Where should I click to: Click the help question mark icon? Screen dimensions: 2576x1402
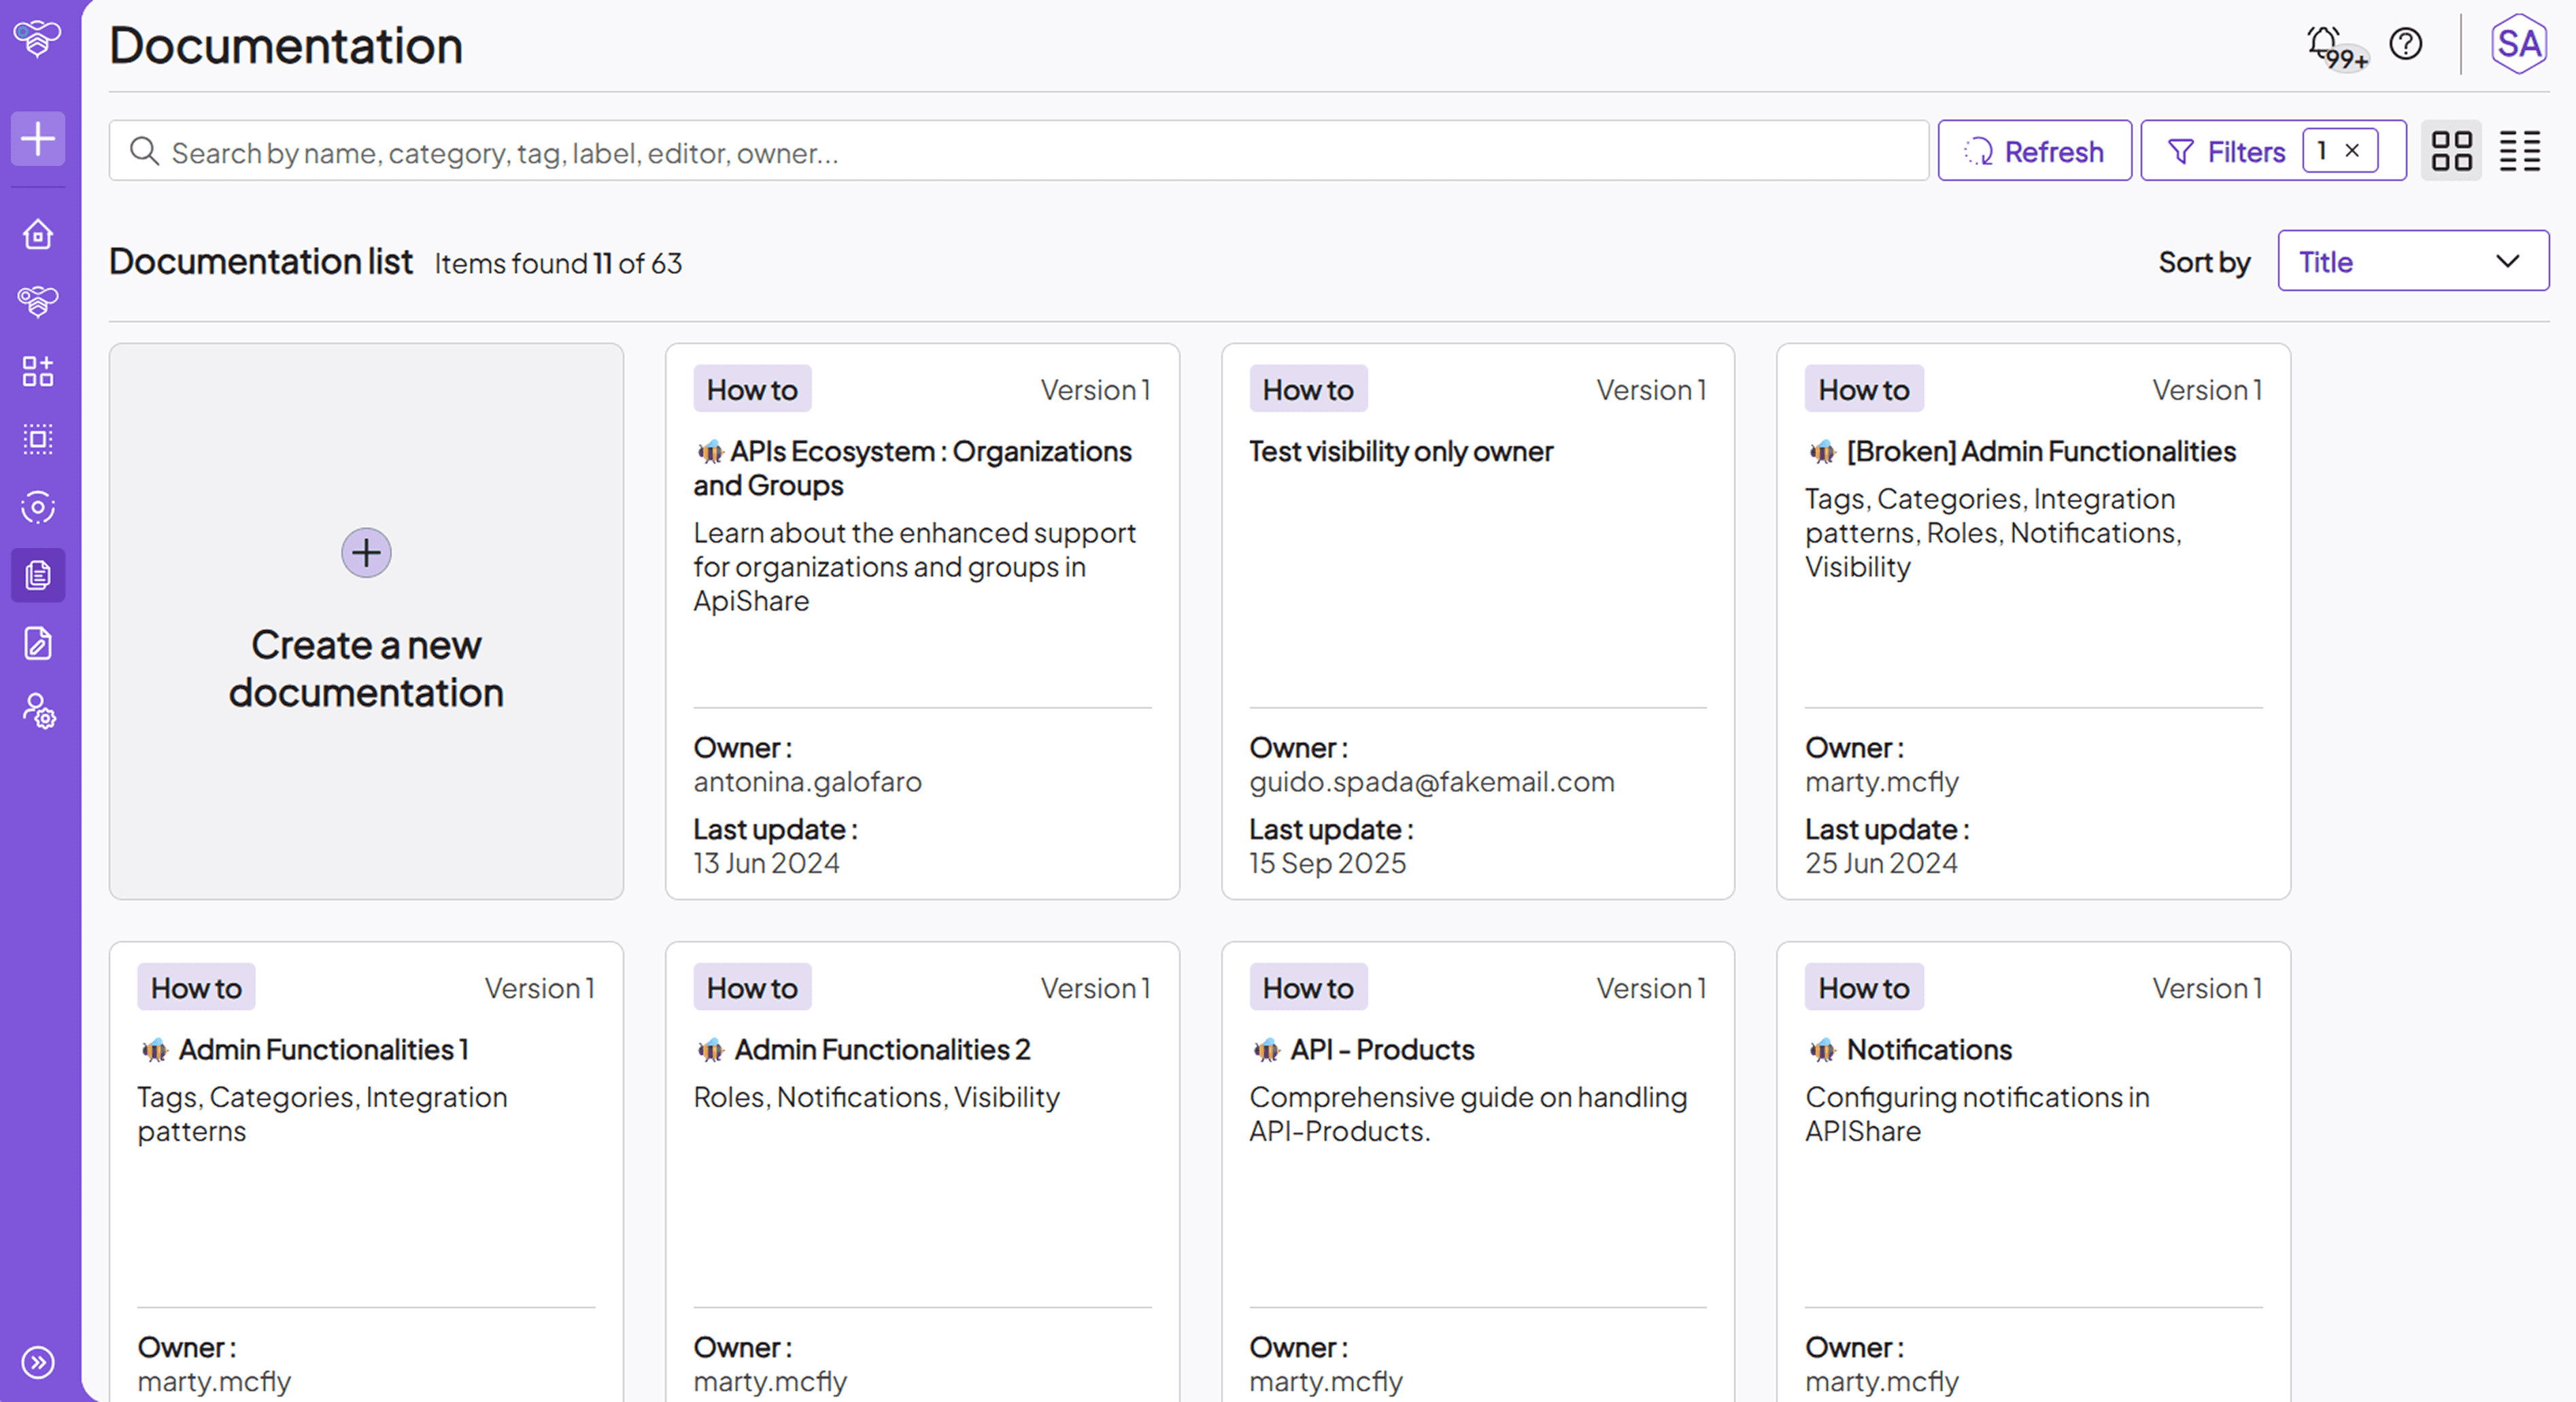pos(2406,44)
